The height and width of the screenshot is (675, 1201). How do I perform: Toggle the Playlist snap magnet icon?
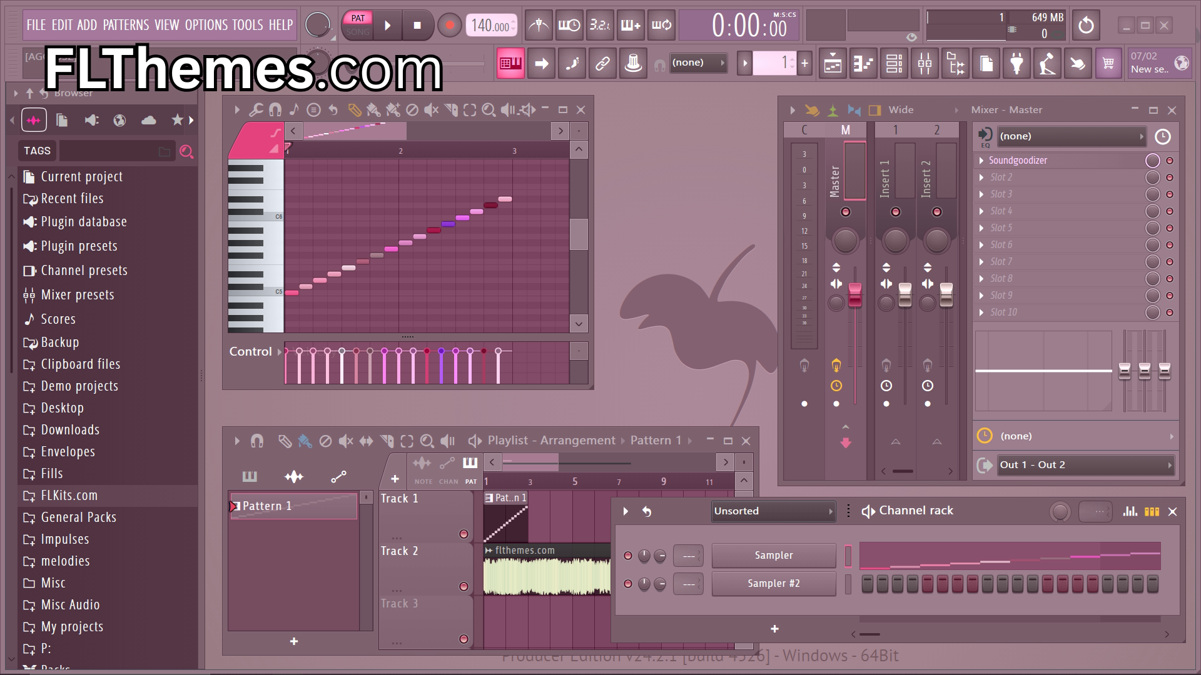(x=257, y=441)
